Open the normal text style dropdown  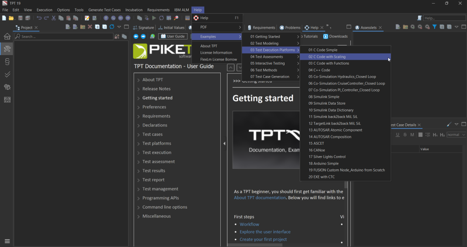456,135
